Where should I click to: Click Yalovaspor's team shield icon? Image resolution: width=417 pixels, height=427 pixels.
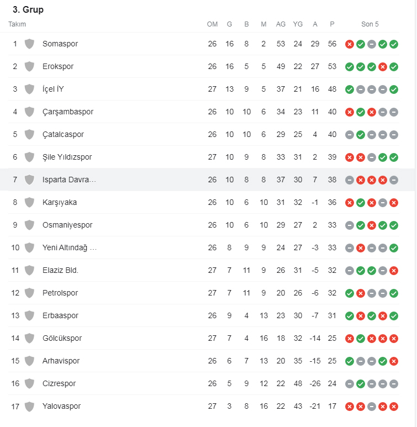point(29,407)
